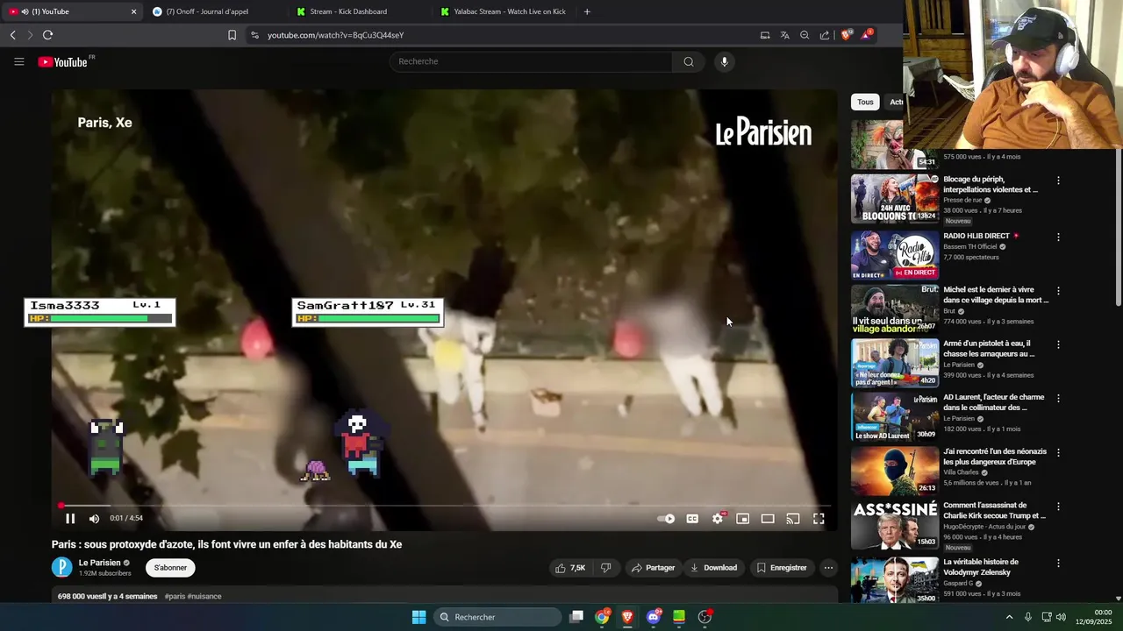Seek on the red video progress bar
This screenshot has height=631, width=1123.
pos(445,506)
